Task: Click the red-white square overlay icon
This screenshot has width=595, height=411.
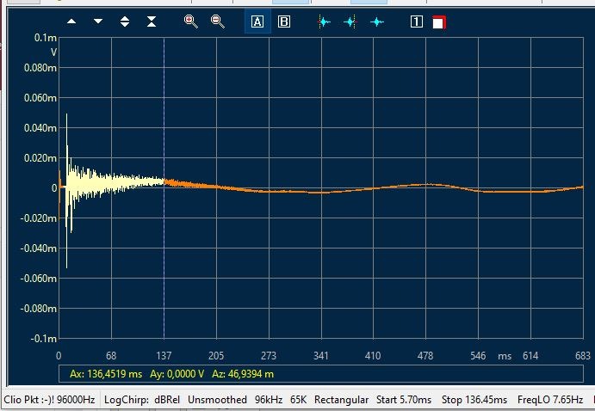Action: coord(439,22)
